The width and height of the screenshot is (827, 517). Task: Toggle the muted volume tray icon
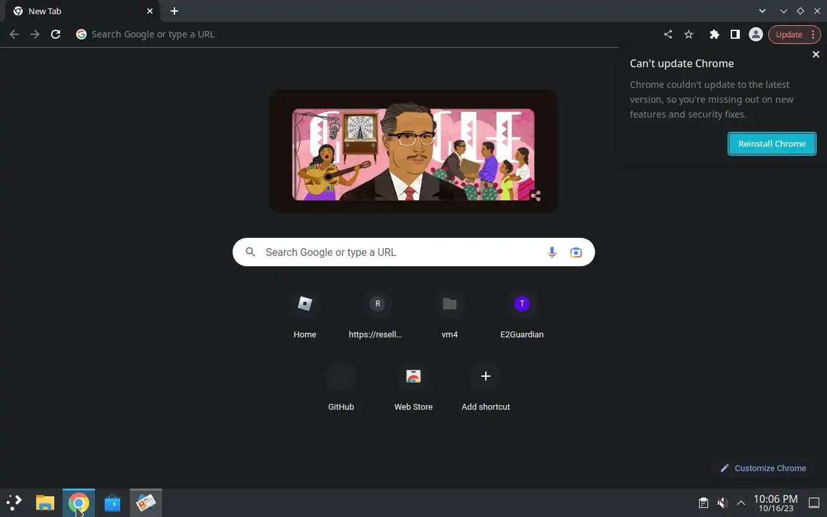(722, 503)
